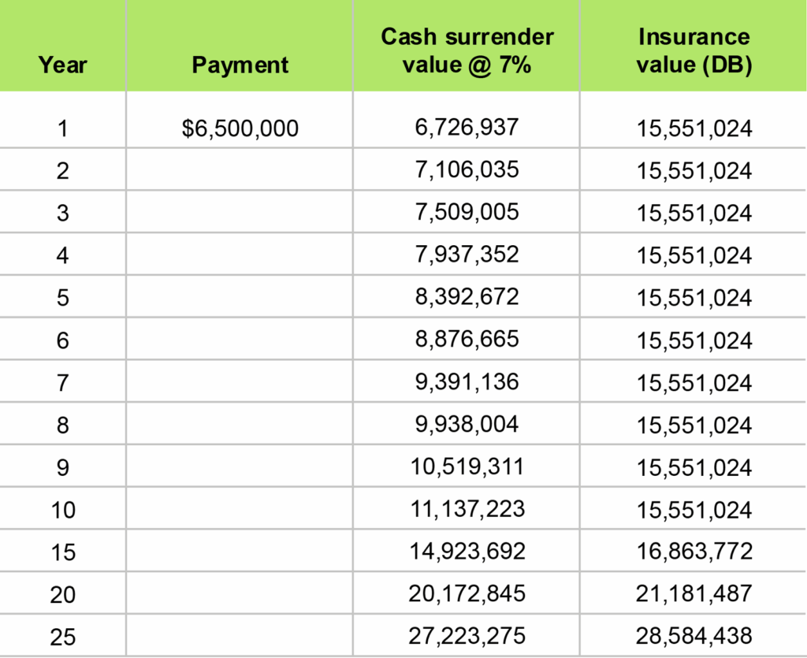The height and width of the screenshot is (658, 807).
Task: Click year 2 cash value 7,106,035
Action: (467, 170)
